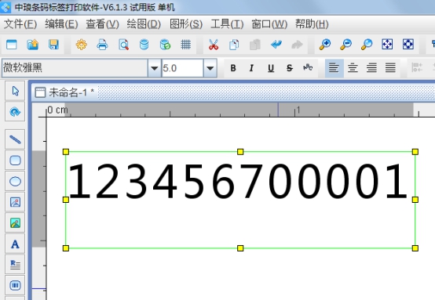The height and width of the screenshot is (300, 435).
Task: Click the blue rotate arrow tool
Action: point(15,112)
